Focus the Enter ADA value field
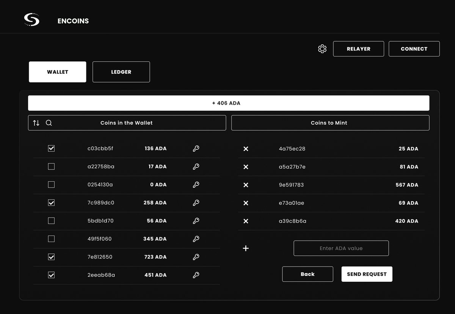The height and width of the screenshot is (314, 455). (341, 248)
